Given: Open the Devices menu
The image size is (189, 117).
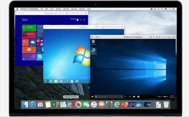Looking at the screenshot, I should coord(66,9).
